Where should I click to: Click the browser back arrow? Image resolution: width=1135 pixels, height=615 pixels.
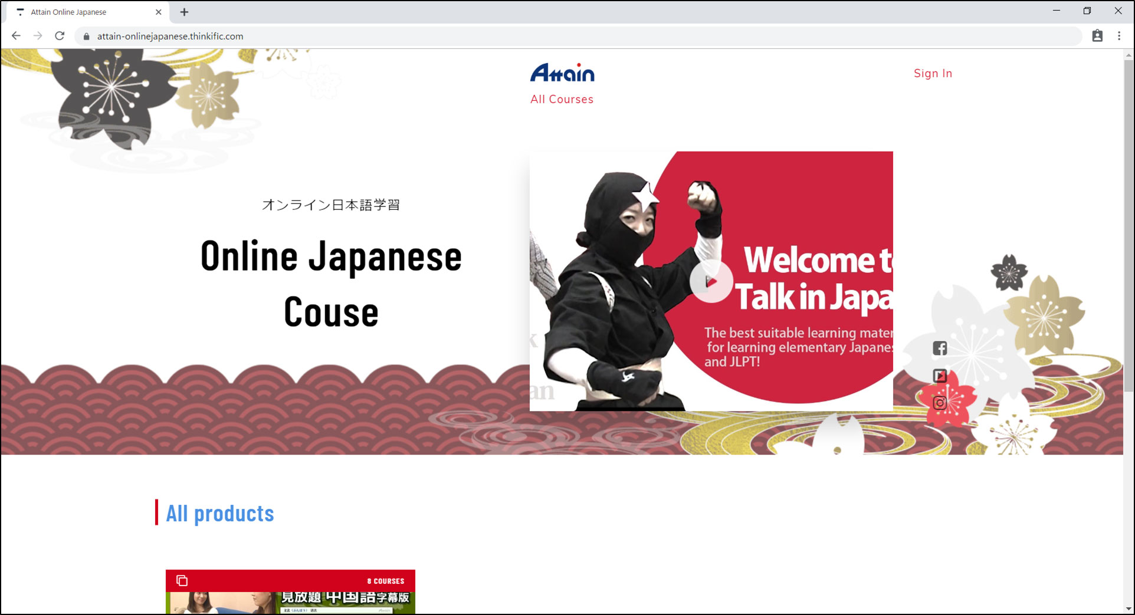tap(16, 36)
